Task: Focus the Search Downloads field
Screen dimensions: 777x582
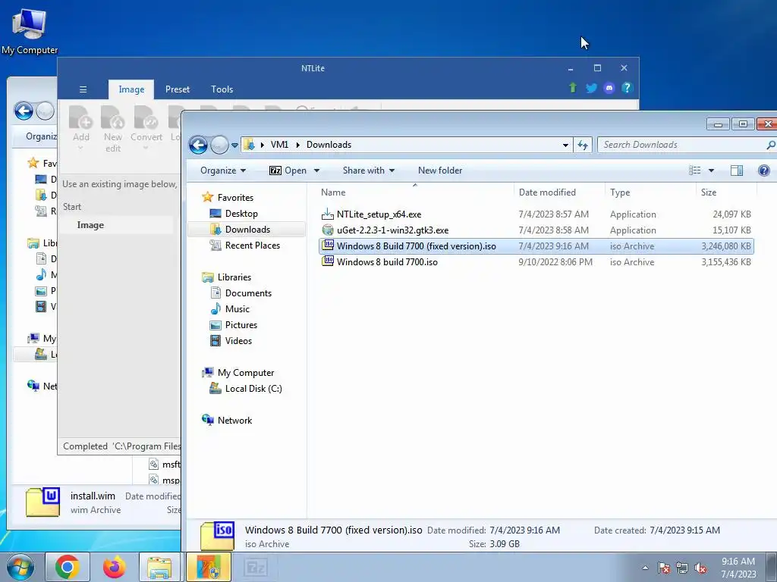Action: click(x=684, y=145)
